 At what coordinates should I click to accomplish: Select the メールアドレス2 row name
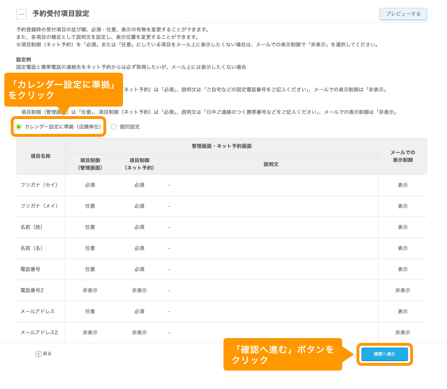[x=39, y=333]
